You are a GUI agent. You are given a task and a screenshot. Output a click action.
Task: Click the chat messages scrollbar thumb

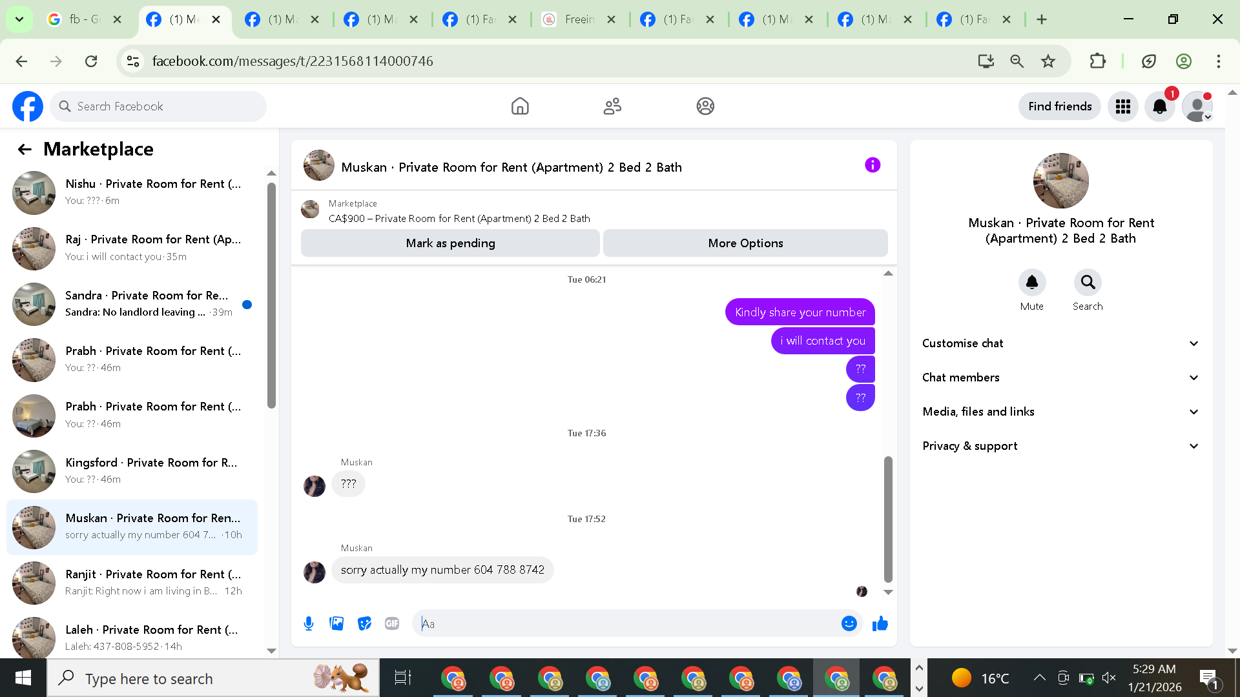click(888, 519)
